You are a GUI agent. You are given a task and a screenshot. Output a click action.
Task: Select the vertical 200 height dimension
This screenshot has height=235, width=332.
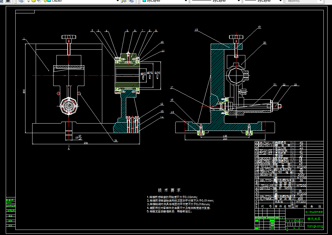[x=24, y=91]
